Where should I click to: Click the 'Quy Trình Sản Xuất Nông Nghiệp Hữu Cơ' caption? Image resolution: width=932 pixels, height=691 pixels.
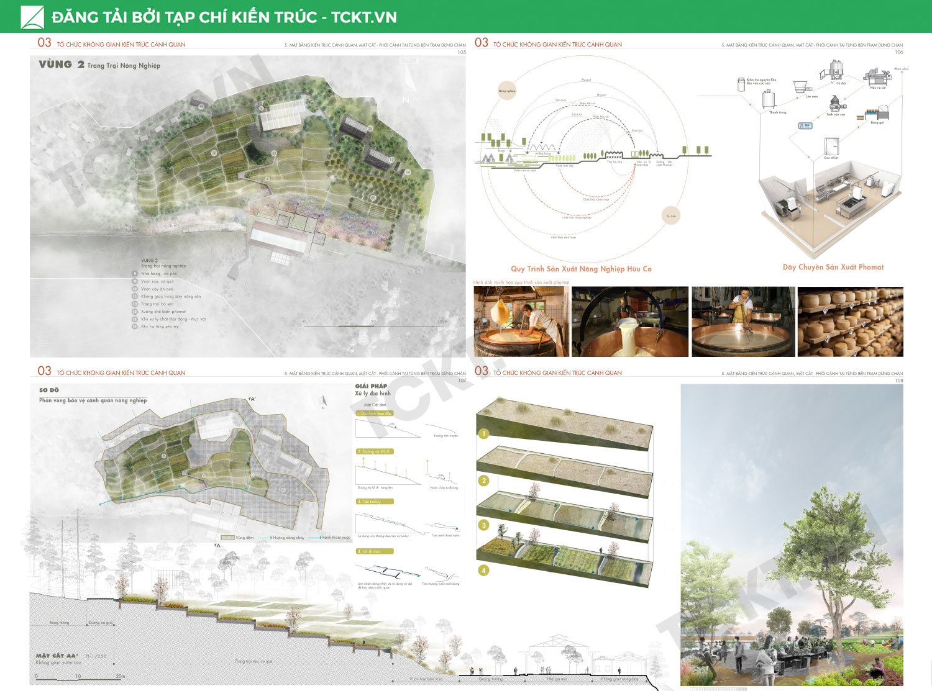pos(581,269)
